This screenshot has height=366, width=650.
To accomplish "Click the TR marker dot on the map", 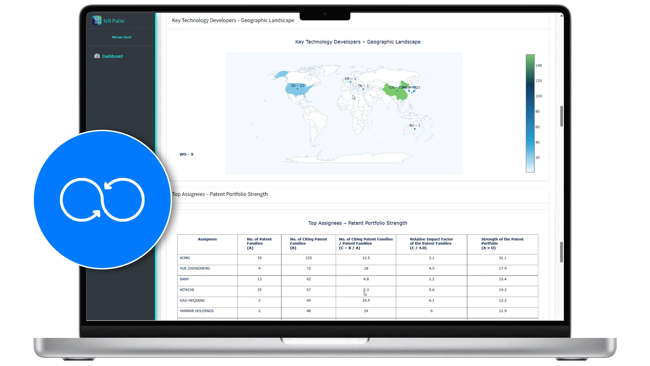I will pos(363,89).
